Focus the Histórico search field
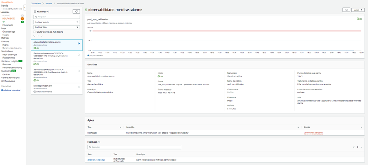 [134, 147]
